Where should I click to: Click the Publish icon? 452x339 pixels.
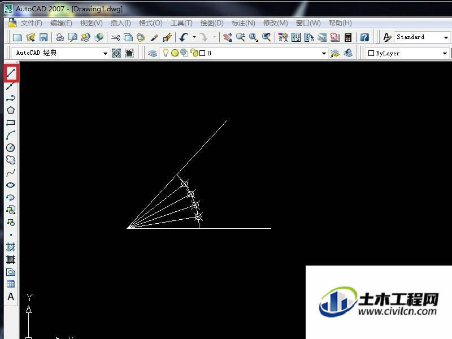point(86,37)
